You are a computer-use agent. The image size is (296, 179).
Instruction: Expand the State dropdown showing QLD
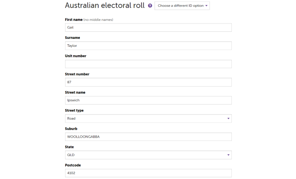click(148, 155)
